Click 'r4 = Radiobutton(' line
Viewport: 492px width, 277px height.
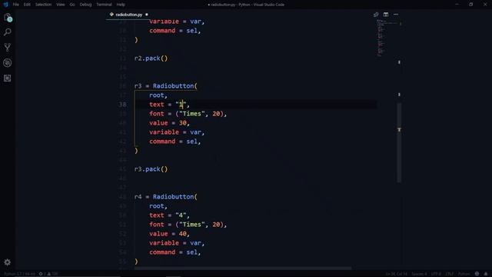click(166, 197)
